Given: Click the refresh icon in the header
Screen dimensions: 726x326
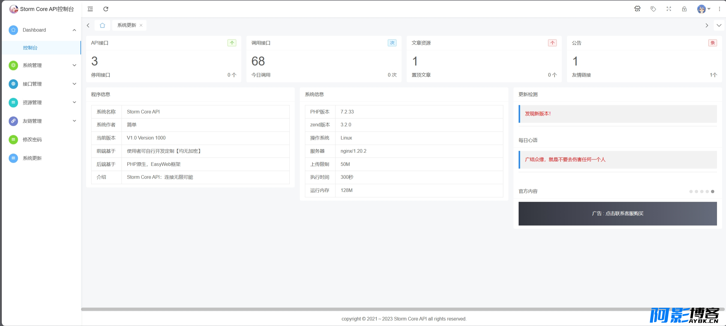Looking at the screenshot, I should pos(106,9).
